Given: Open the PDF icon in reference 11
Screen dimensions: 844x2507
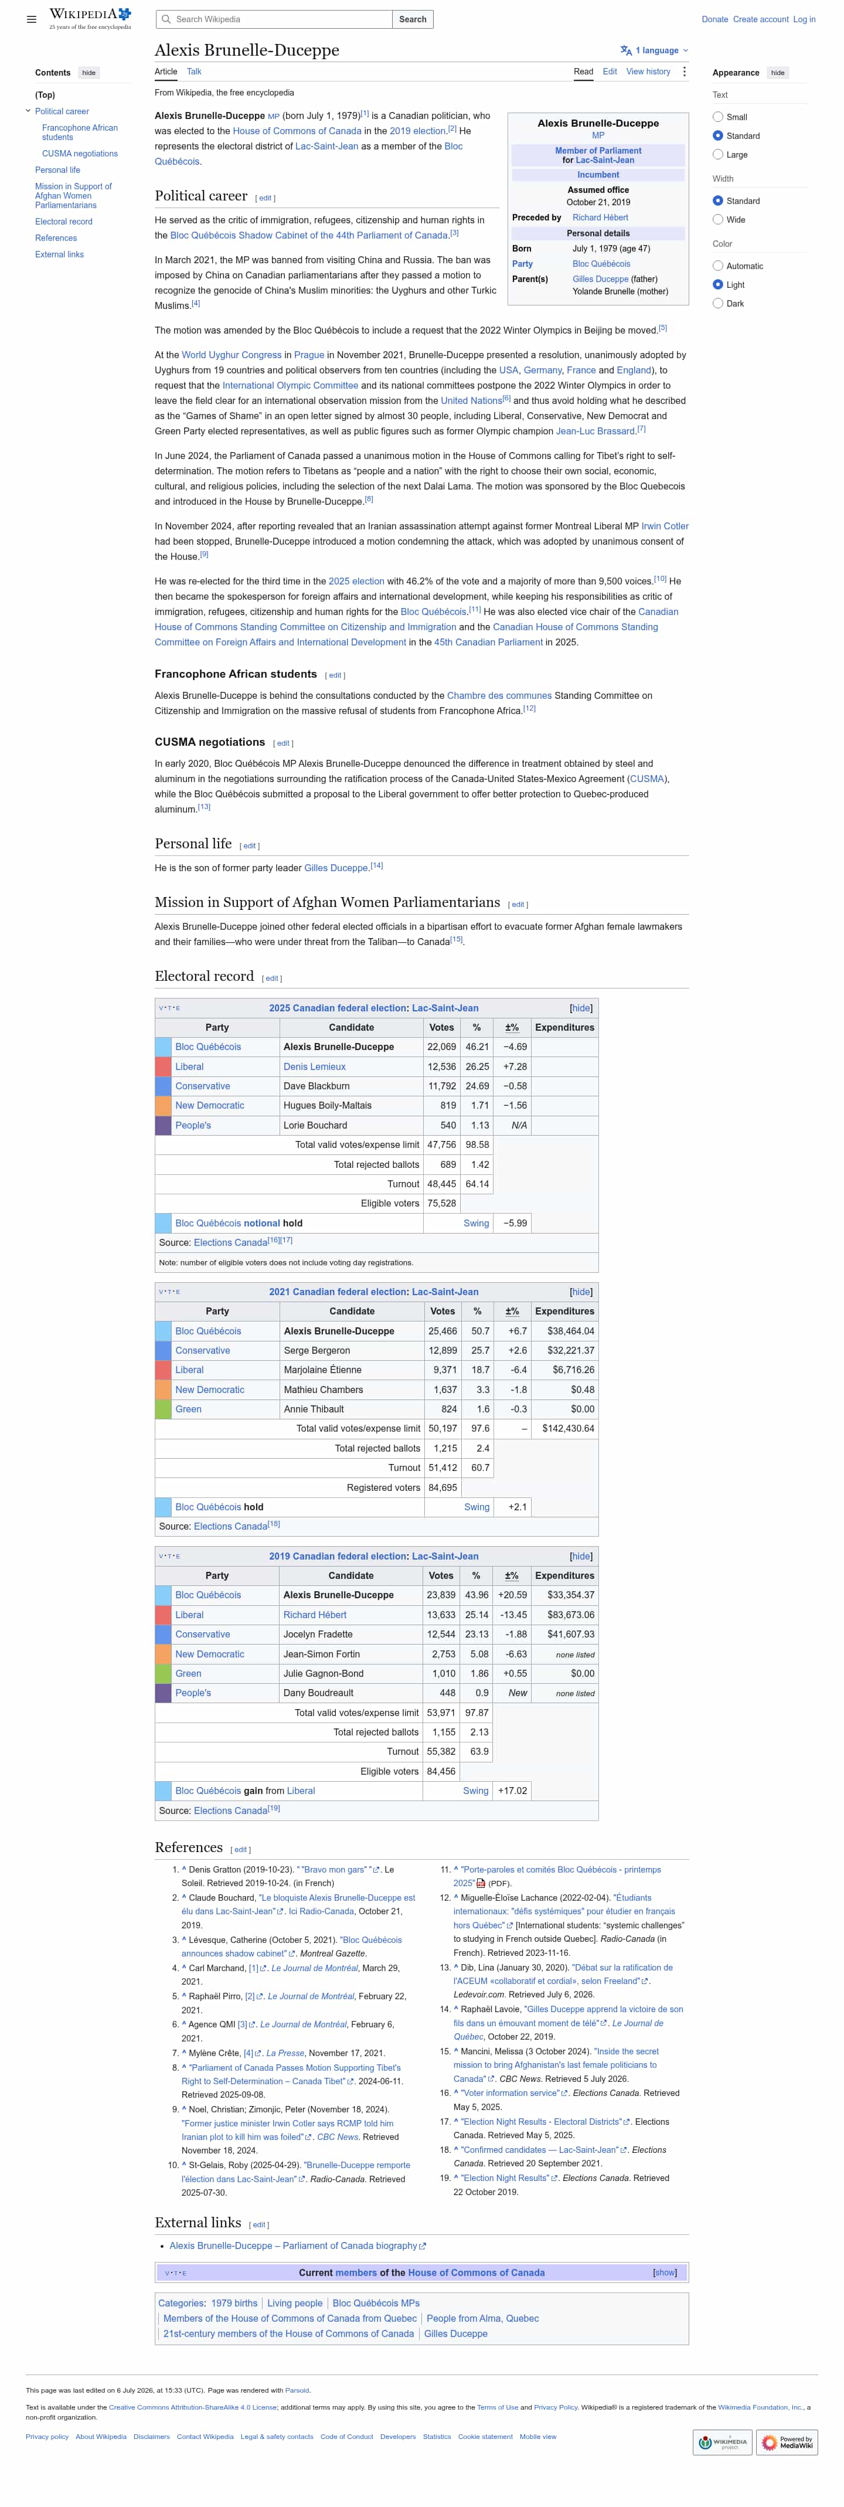Looking at the screenshot, I should pyautogui.click(x=481, y=1883).
